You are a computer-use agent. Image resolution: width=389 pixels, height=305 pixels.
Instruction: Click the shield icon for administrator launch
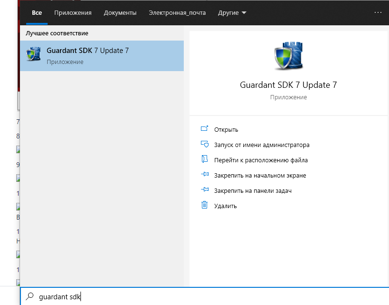click(x=205, y=145)
